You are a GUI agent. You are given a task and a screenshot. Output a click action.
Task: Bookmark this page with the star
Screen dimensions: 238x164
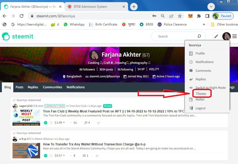[x=180, y=16]
